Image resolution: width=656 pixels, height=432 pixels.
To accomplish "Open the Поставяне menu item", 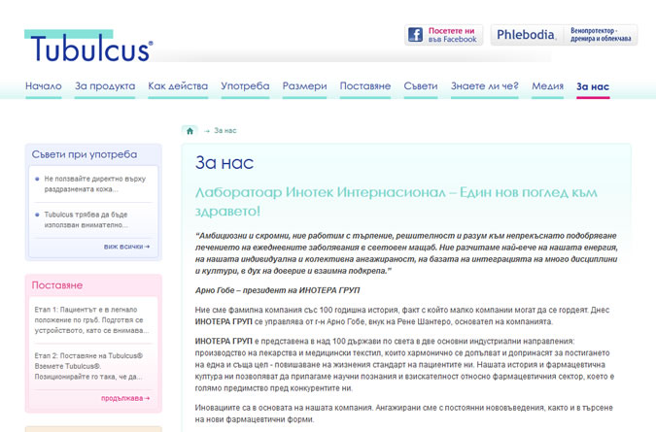I will tap(365, 86).
